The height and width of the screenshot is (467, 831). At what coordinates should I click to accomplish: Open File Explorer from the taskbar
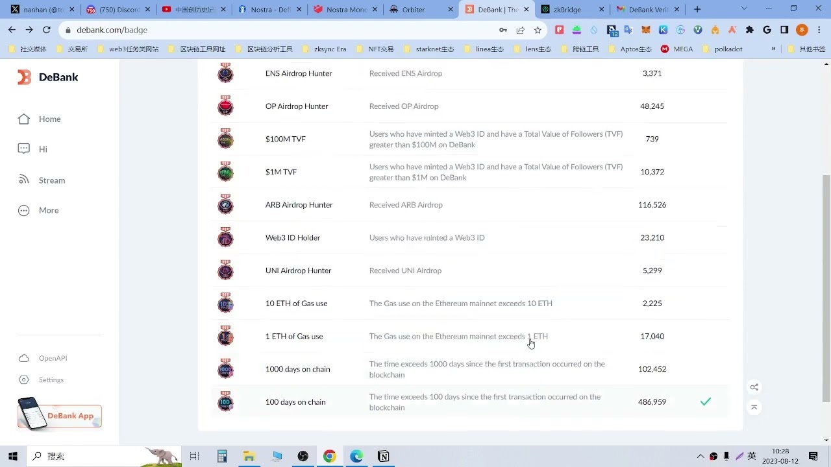click(249, 457)
